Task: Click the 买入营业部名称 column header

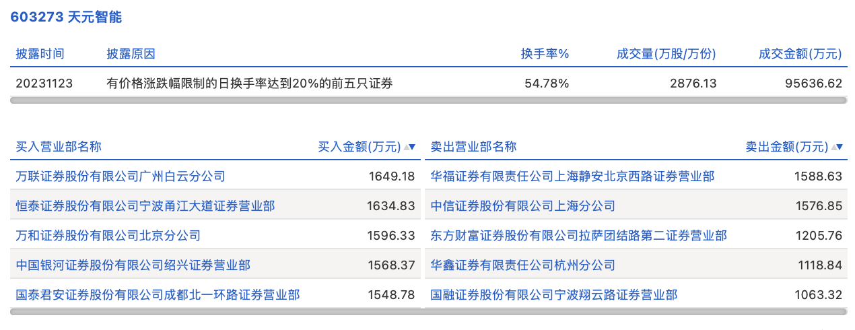Action: [59, 147]
